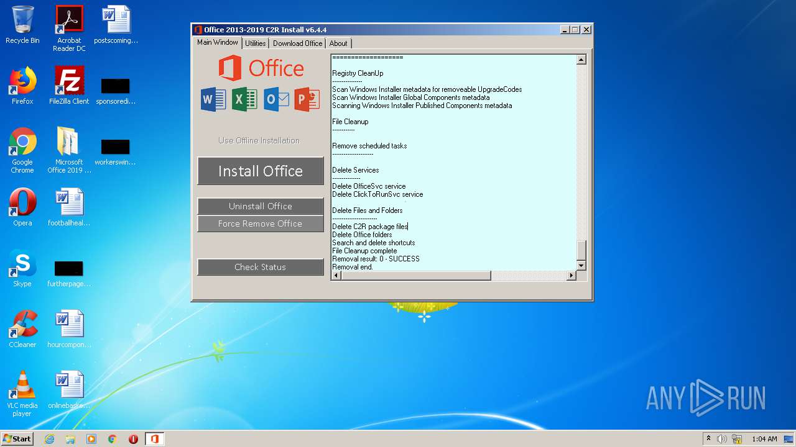This screenshot has width=796, height=447.
Task: Open media player taskbar icon
Action: 91,439
